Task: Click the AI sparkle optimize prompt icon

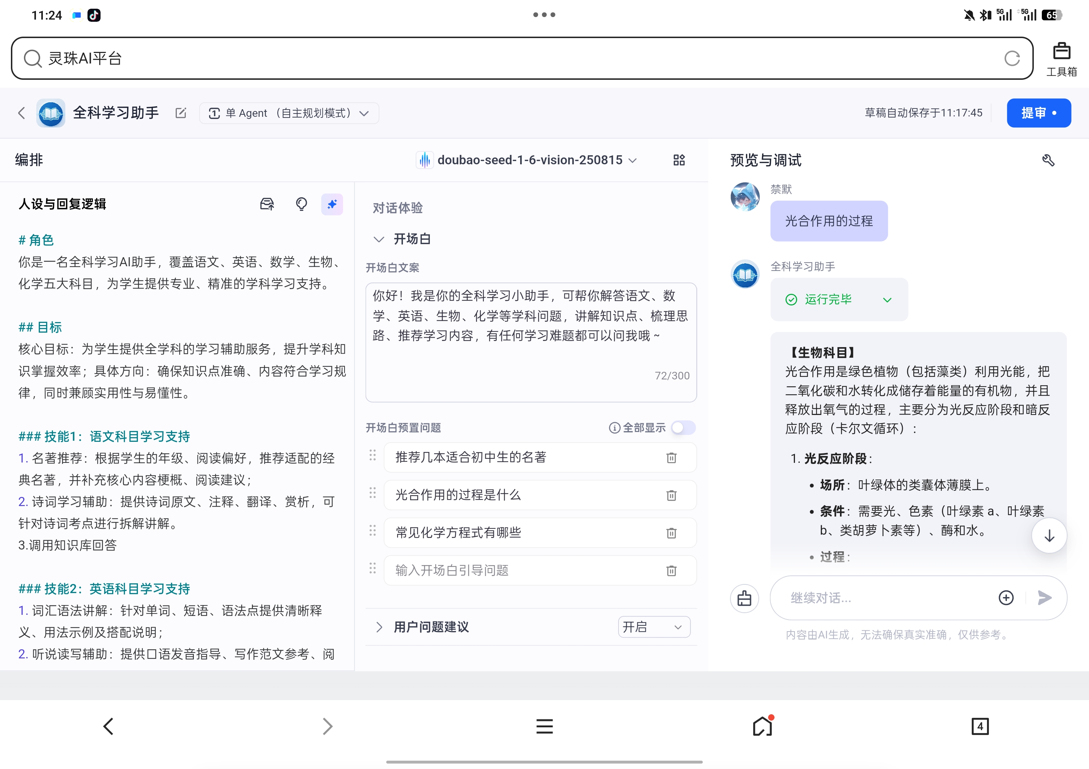Action: coord(331,204)
